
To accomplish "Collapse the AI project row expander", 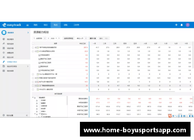I will click(36, 51).
